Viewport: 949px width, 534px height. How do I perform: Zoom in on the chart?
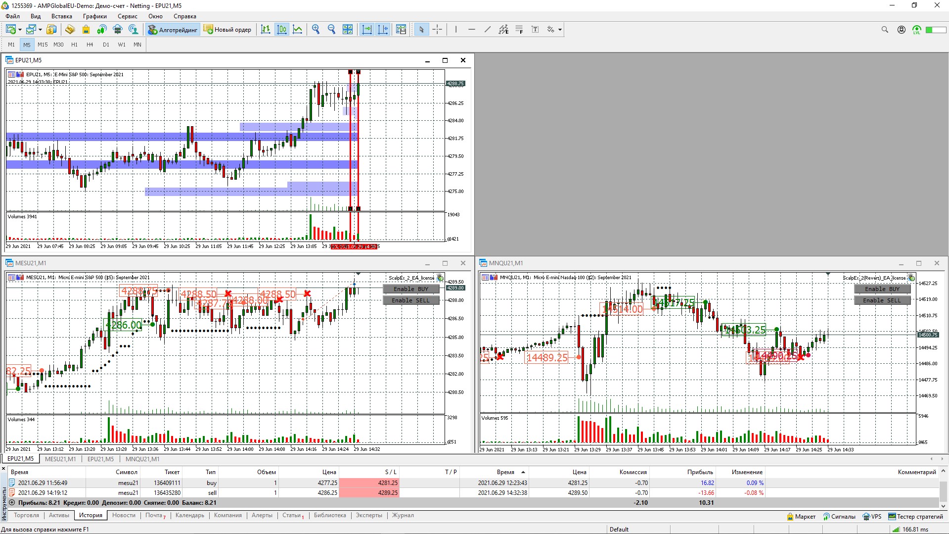point(316,30)
